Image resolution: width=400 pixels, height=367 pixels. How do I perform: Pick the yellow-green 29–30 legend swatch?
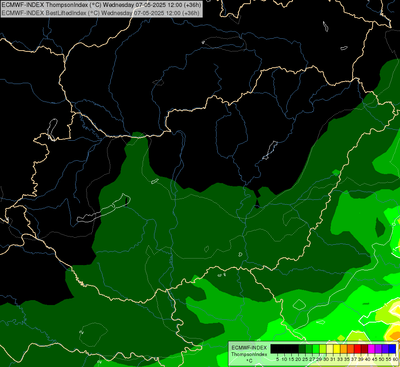[x=323, y=349]
